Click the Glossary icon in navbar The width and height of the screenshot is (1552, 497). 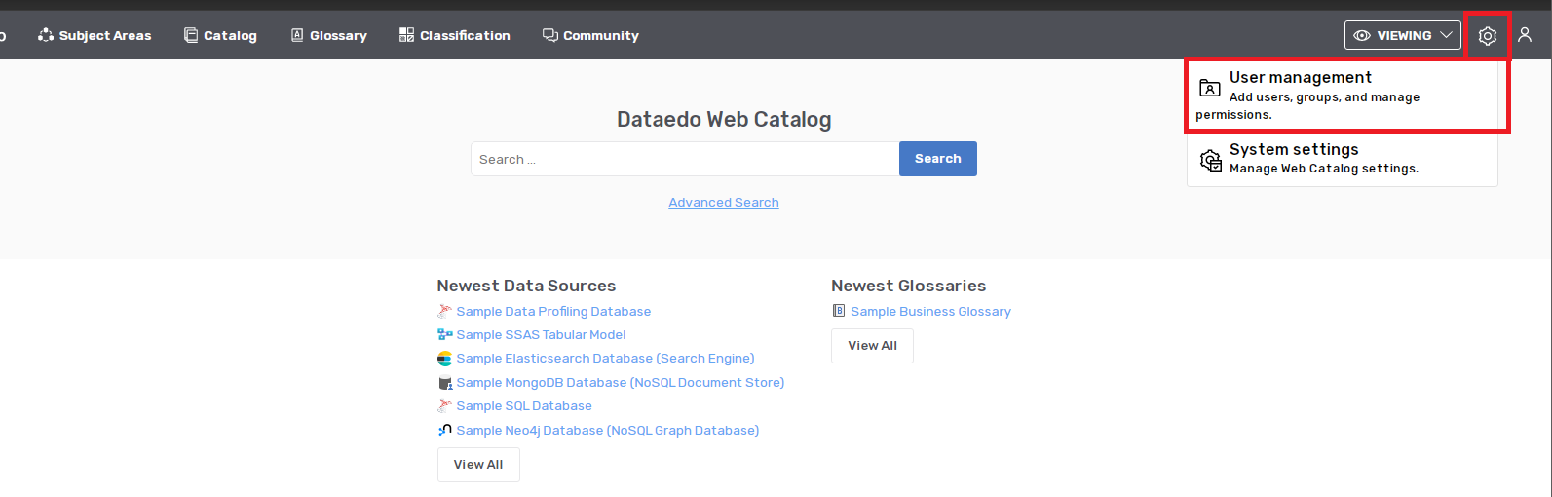(297, 35)
